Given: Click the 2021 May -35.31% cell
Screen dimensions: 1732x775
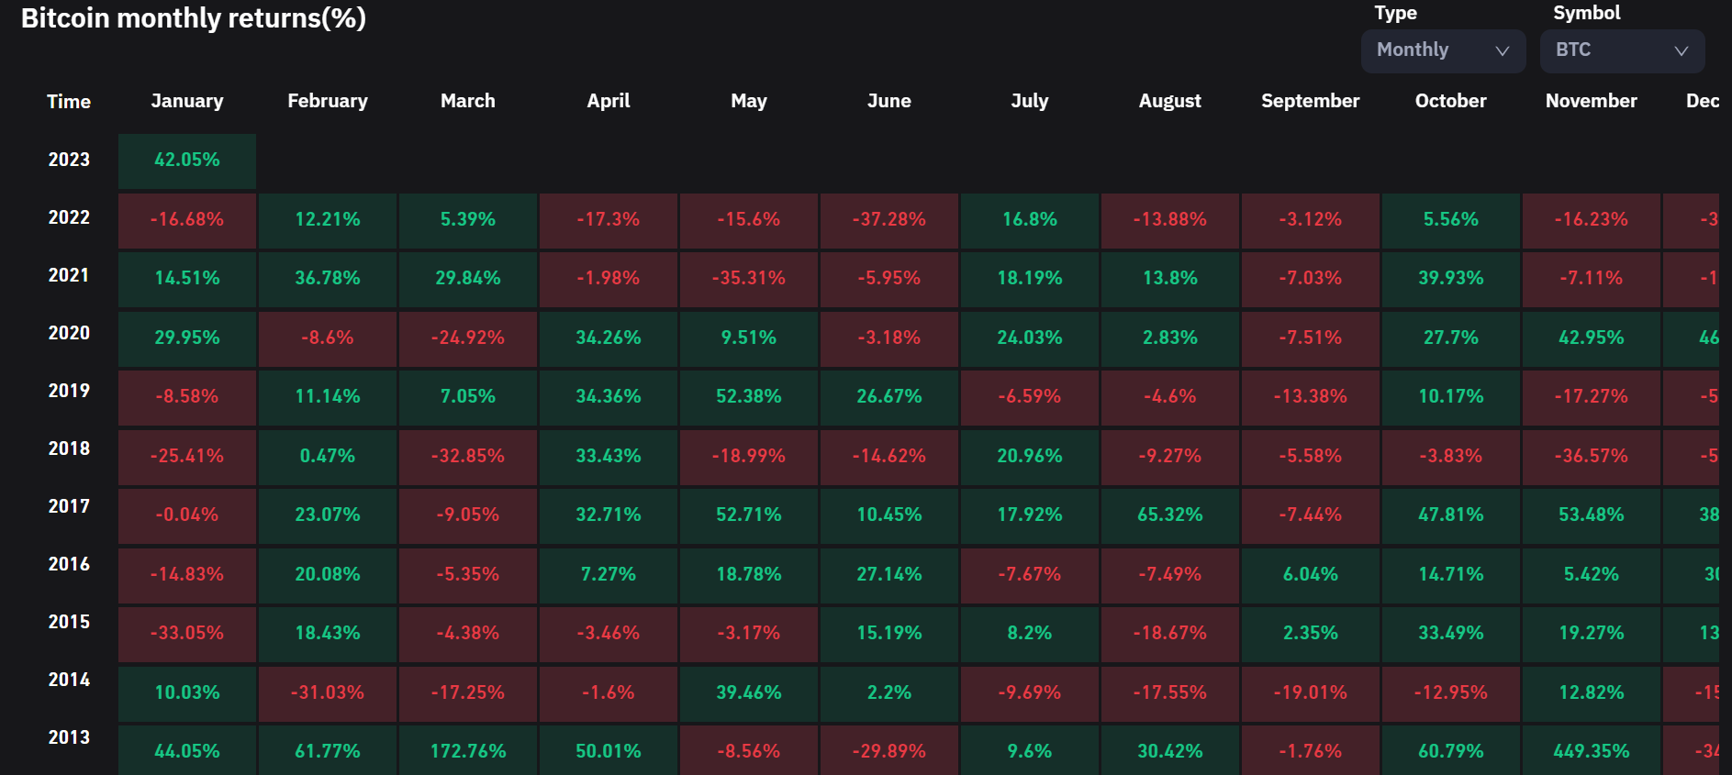Looking at the screenshot, I should [x=748, y=279].
